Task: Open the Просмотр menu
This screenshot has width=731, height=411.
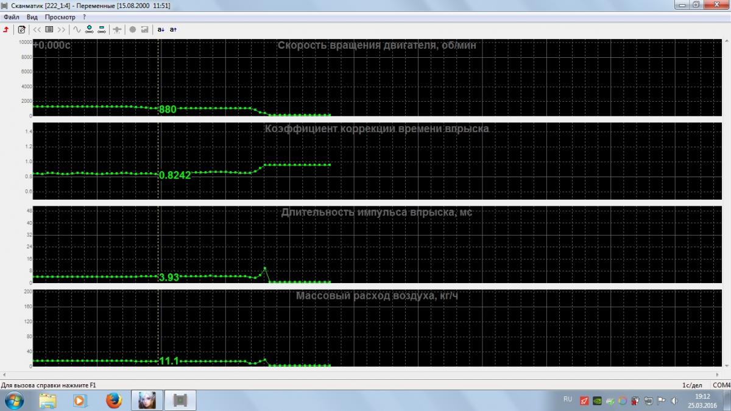Action: coord(60,17)
